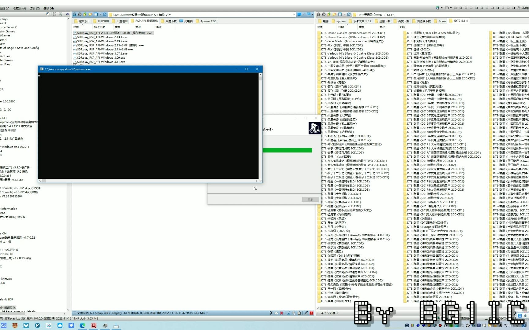529x330 pixels.
Task: Open dropdown arrow next to the globe icon
Action: pyautogui.click(x=441, y=8)
